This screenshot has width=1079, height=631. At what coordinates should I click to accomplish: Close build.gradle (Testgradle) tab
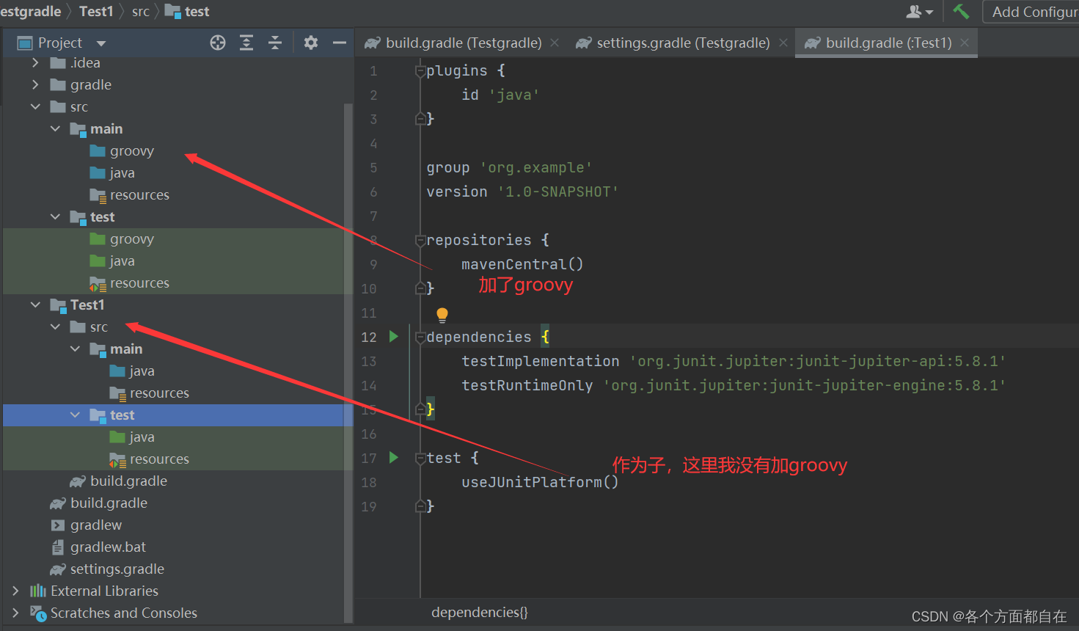tap(555, 43)
